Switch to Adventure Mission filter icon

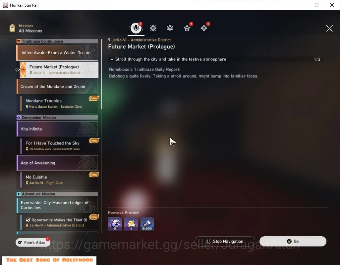tap(204, 28)
